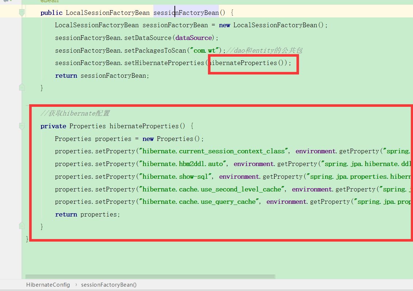Image resolution: width=413 pixels, height=291 pixels.
Task: Click the new LocalSessionFactoryBean() constructor call
Action: [274, 25]
